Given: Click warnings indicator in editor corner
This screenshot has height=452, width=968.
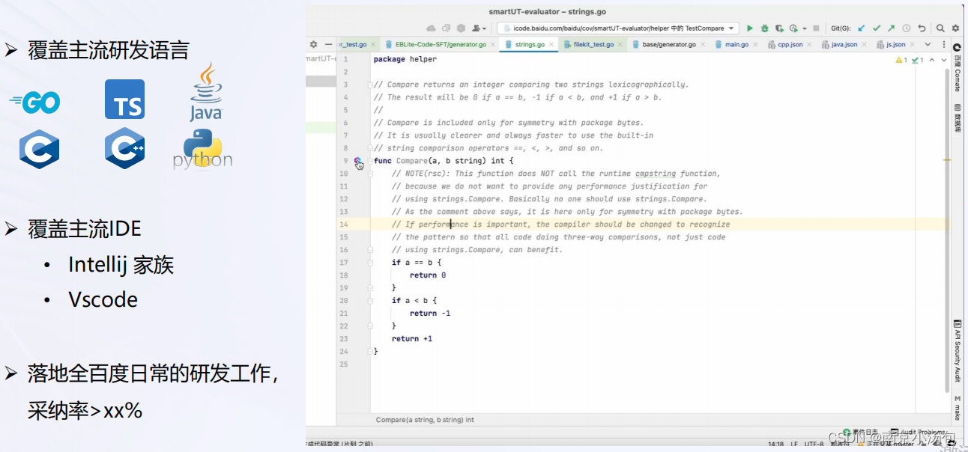Looking at the screenshot, I should coord(901,60).
